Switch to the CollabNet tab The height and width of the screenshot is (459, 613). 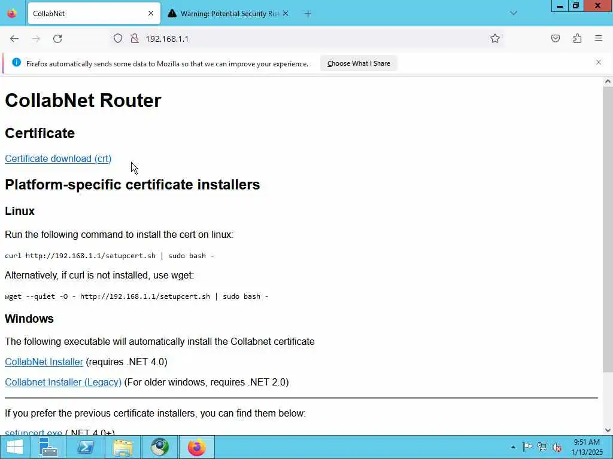point(94,13)
